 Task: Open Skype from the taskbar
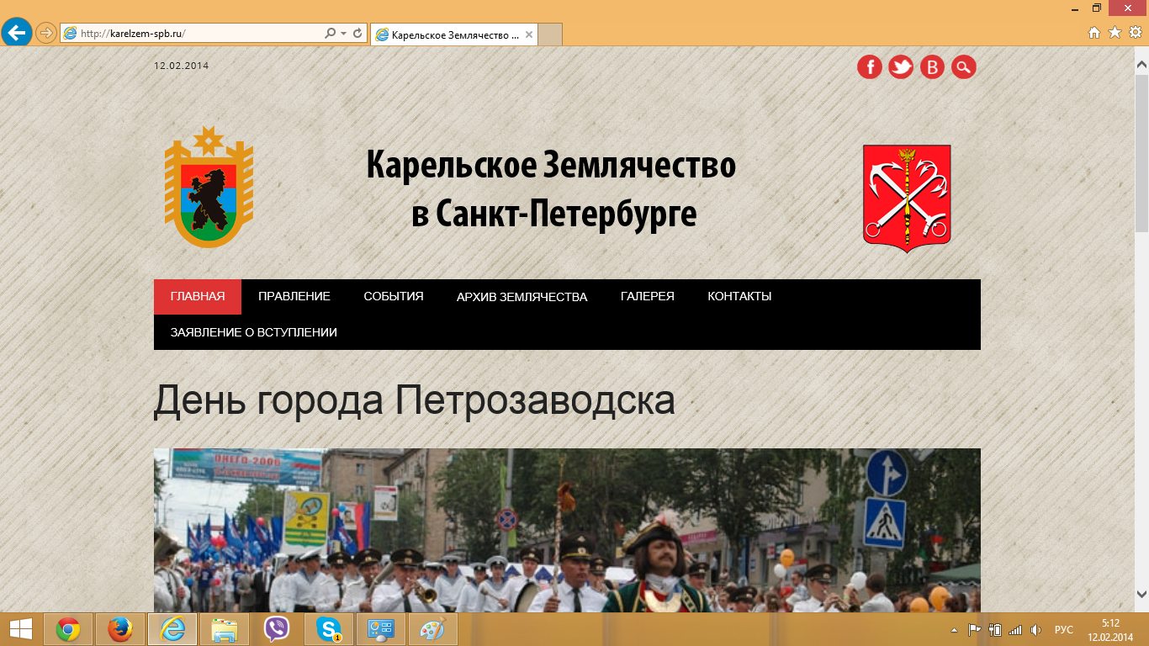click(328, 629)
